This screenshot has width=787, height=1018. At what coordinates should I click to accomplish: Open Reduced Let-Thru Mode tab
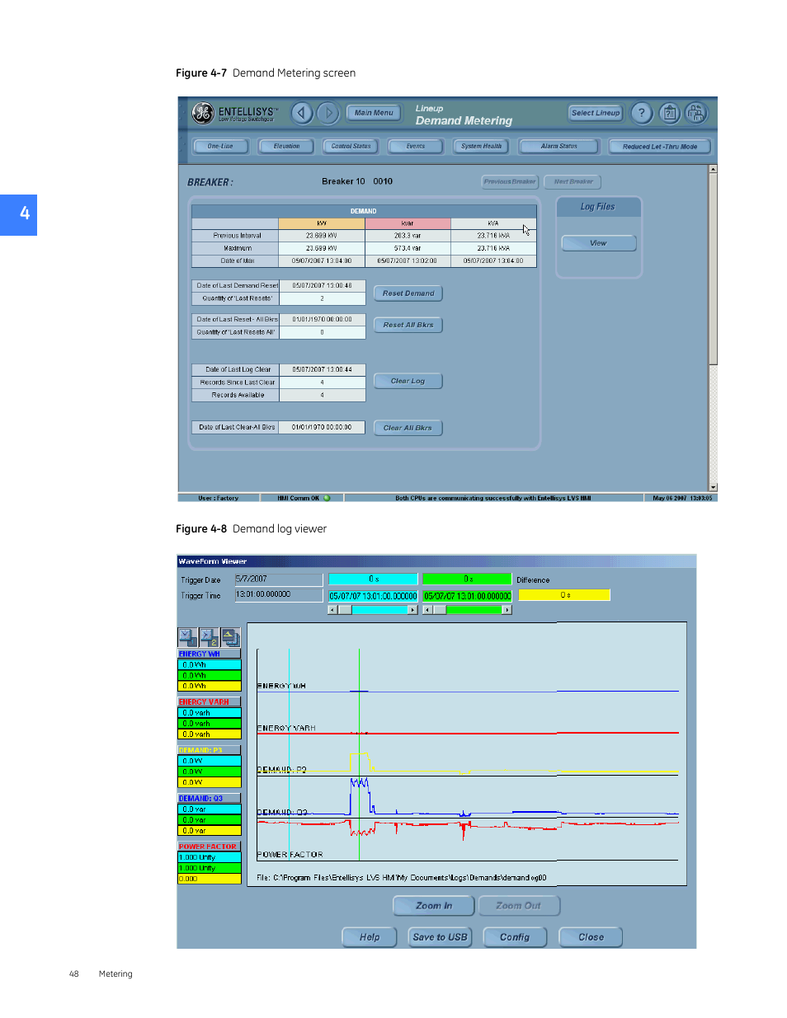coord(660,147)
